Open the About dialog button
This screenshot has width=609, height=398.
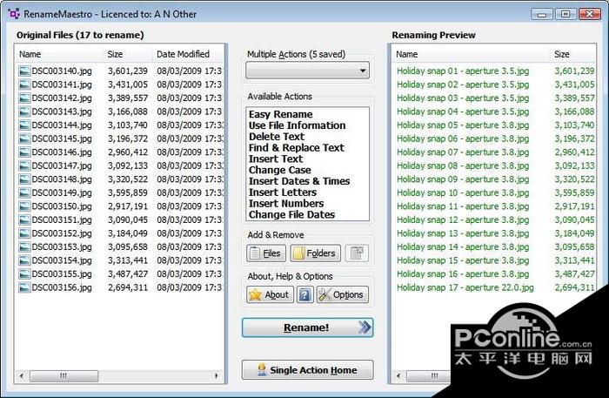tap(270, 294)
